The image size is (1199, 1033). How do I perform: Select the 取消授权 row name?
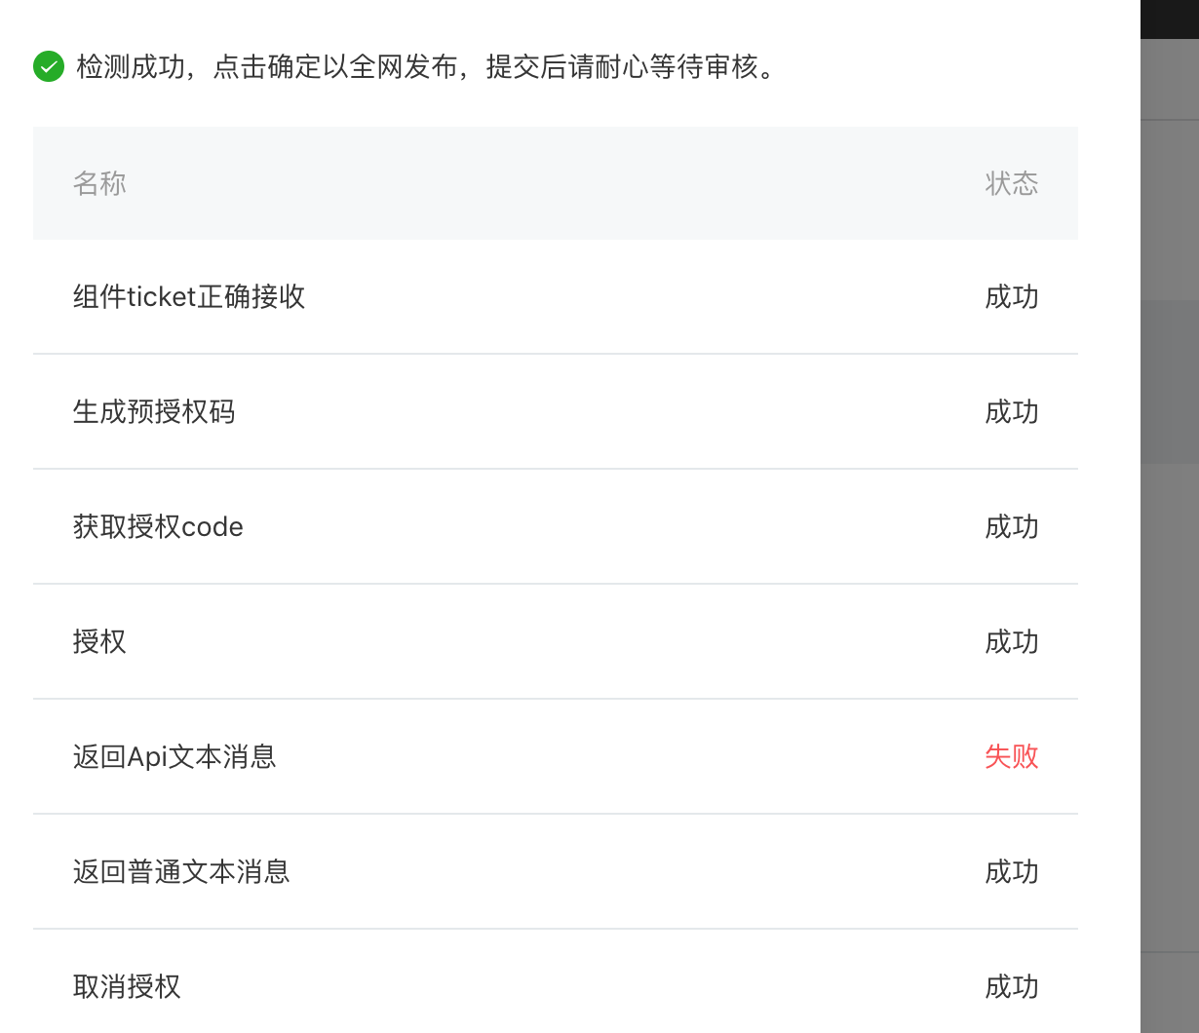[x=127, y=987]
